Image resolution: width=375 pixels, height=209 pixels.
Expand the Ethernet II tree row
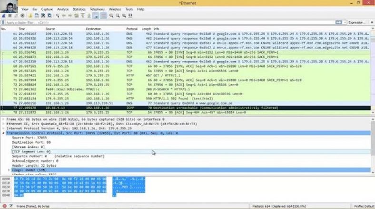[x=3, y=125]
